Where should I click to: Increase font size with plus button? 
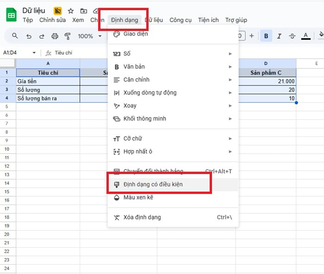(x=251, y=36)
